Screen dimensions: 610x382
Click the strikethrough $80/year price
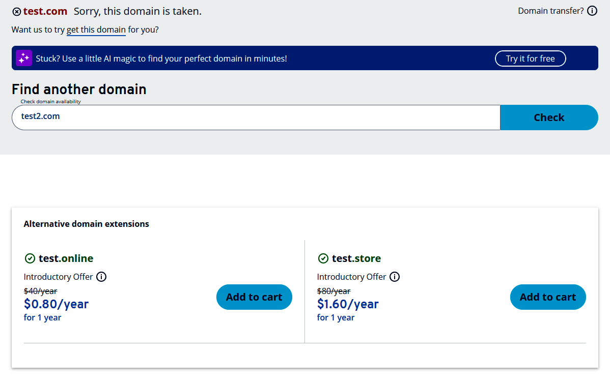[x=334, y=290]
